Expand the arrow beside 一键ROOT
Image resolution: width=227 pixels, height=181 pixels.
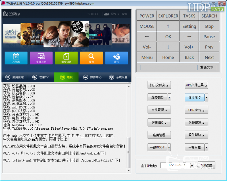click(169, 147)
